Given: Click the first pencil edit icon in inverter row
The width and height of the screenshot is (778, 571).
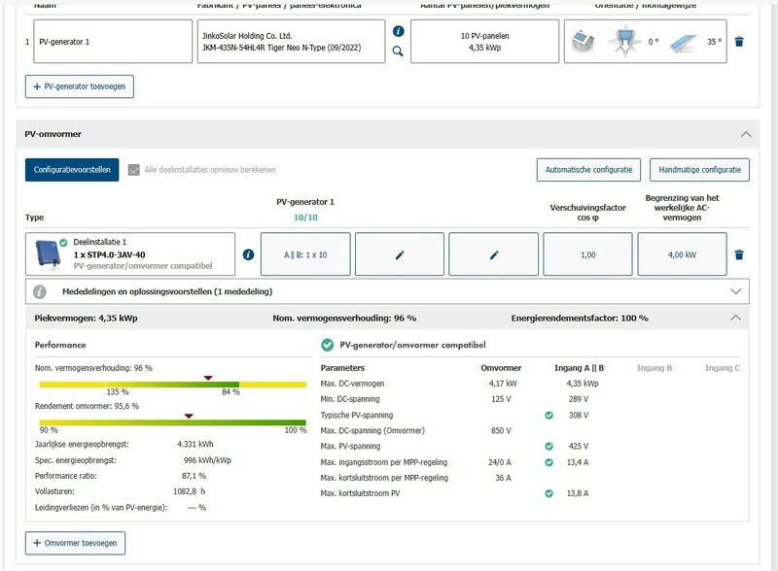Looking at the screenshot, I should [x=399, y=255].
